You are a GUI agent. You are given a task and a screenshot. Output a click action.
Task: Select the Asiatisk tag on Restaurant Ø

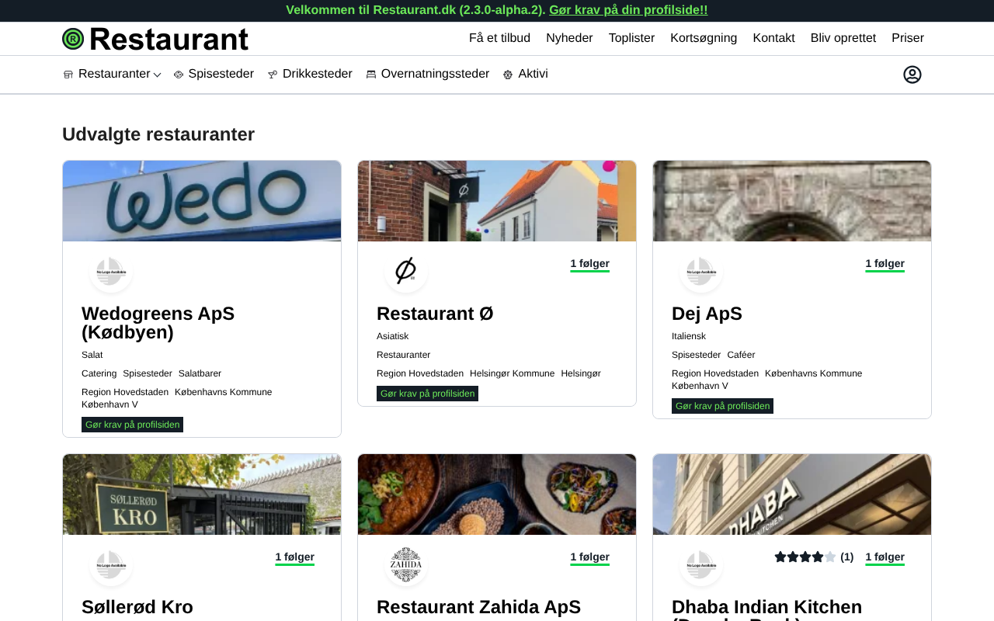[392, 336]
